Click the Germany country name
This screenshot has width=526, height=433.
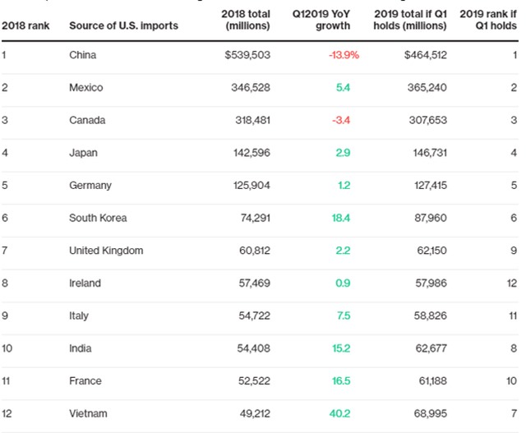[90, 186]
